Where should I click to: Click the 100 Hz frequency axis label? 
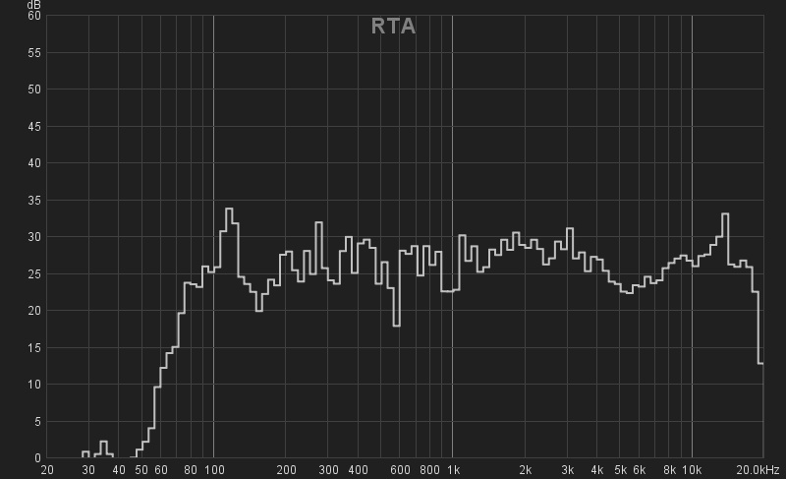coord(214,470)
